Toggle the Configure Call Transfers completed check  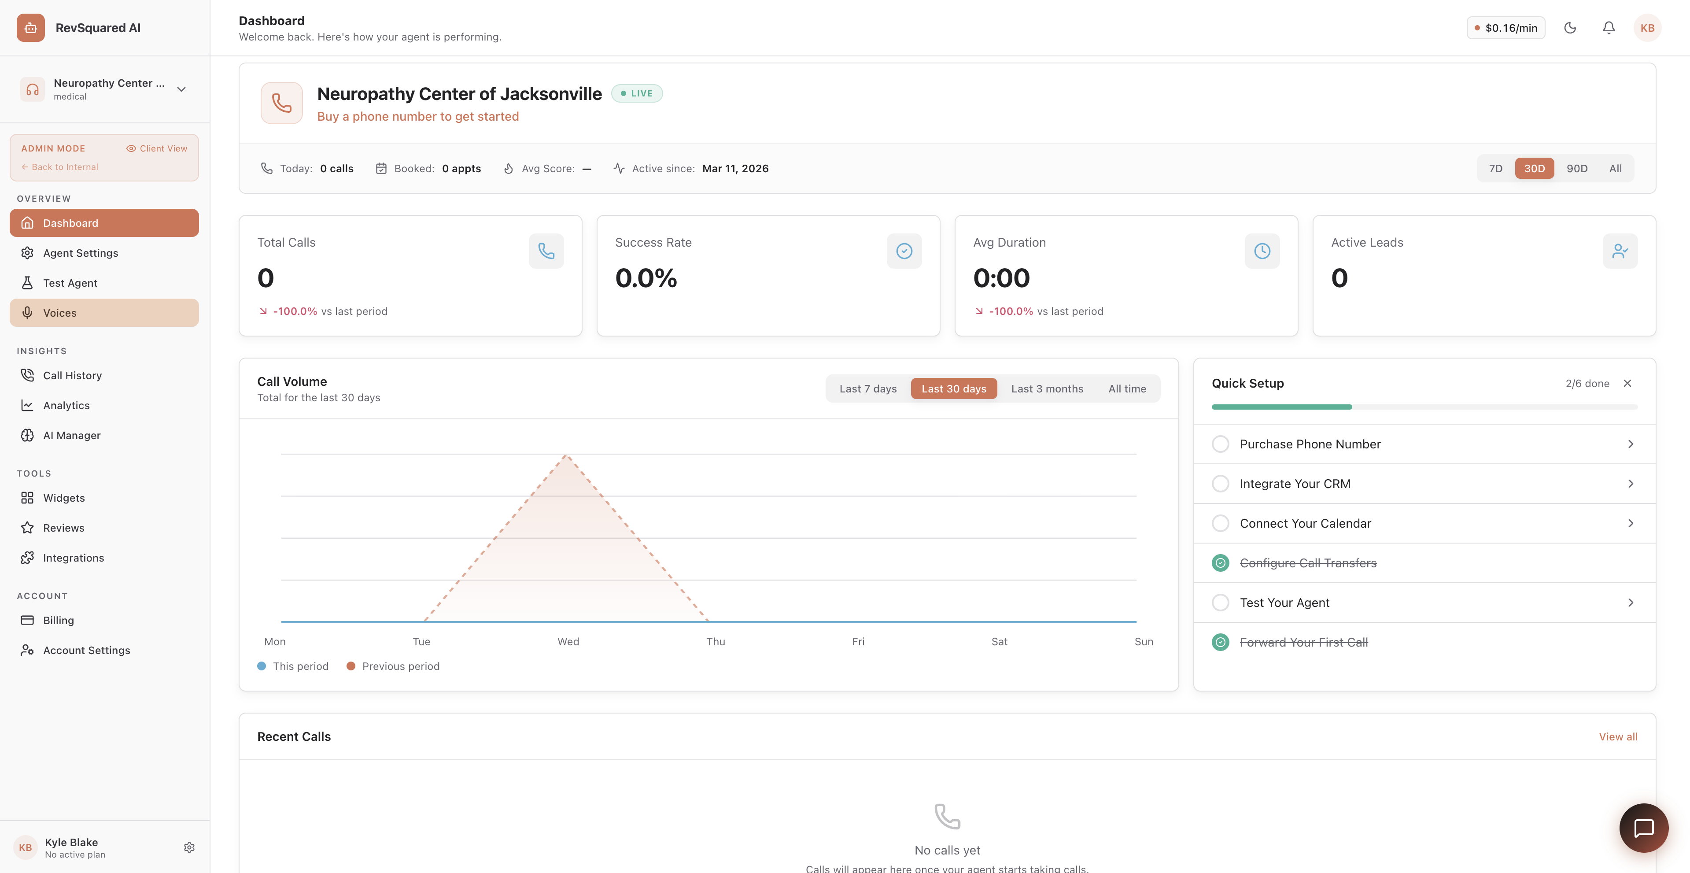click(1220, 563)
